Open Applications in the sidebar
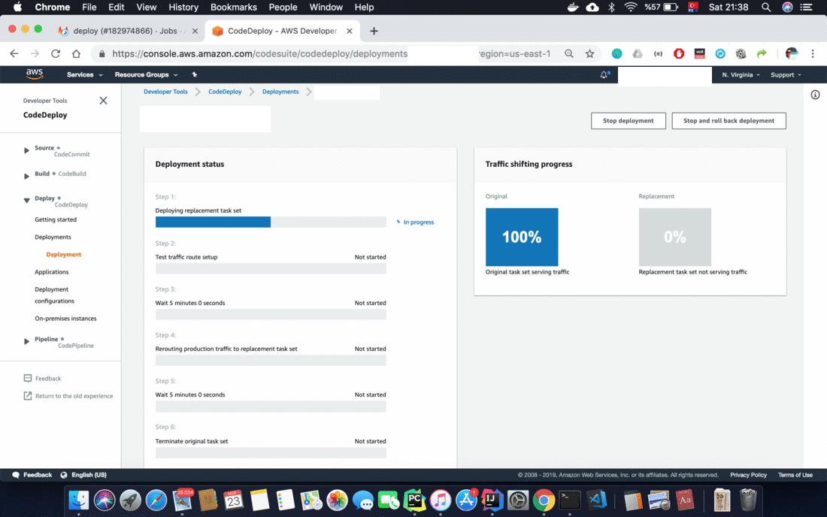827x517 pixels. [52, 272]
